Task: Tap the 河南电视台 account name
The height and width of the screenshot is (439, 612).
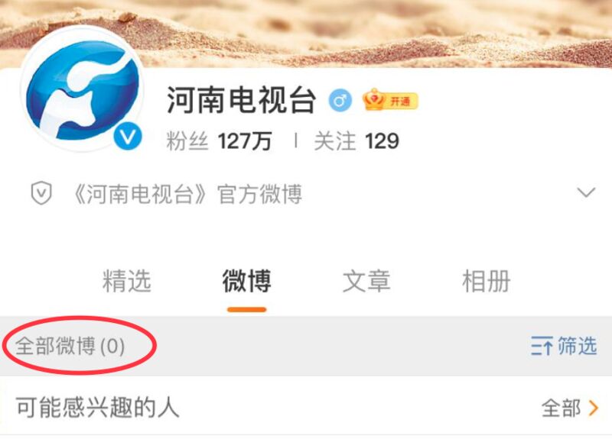Action: coord(241,100)
